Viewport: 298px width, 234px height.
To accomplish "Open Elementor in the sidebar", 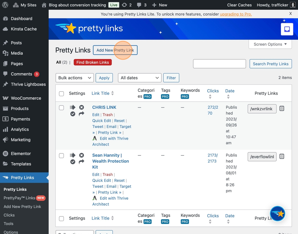I will [x=24, y=153].
